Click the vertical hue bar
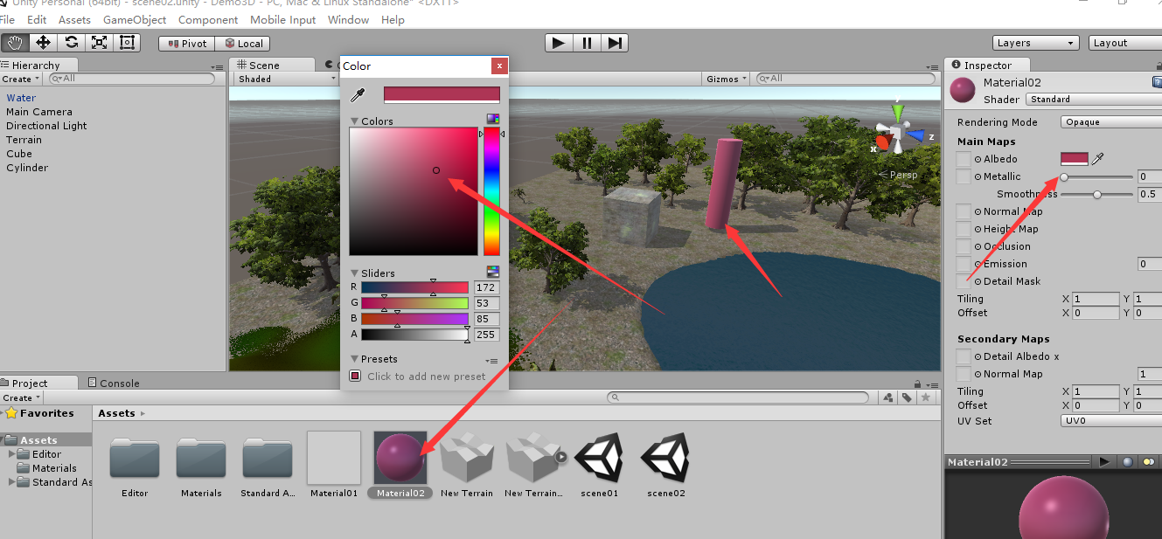1162x539 pixels. click(x=492, y=191)
